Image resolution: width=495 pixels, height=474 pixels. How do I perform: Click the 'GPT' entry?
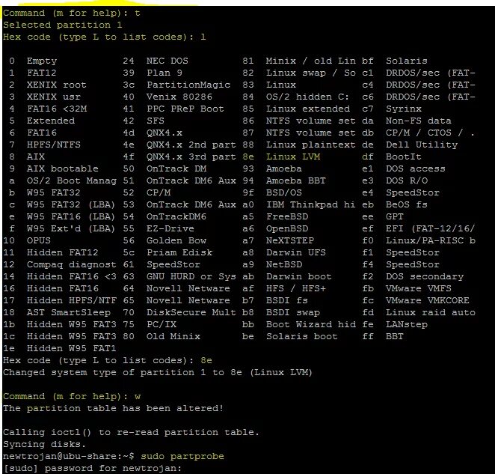[x=395, y=216]
